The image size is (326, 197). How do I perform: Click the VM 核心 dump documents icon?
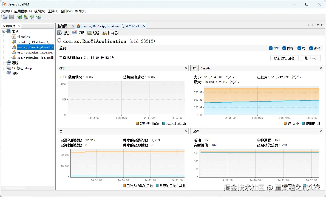tap(8, 68)
